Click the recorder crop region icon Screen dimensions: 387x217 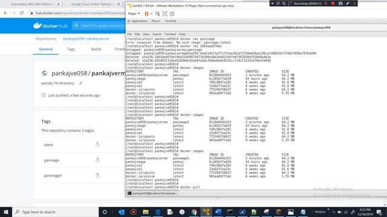tap(290, 4)
